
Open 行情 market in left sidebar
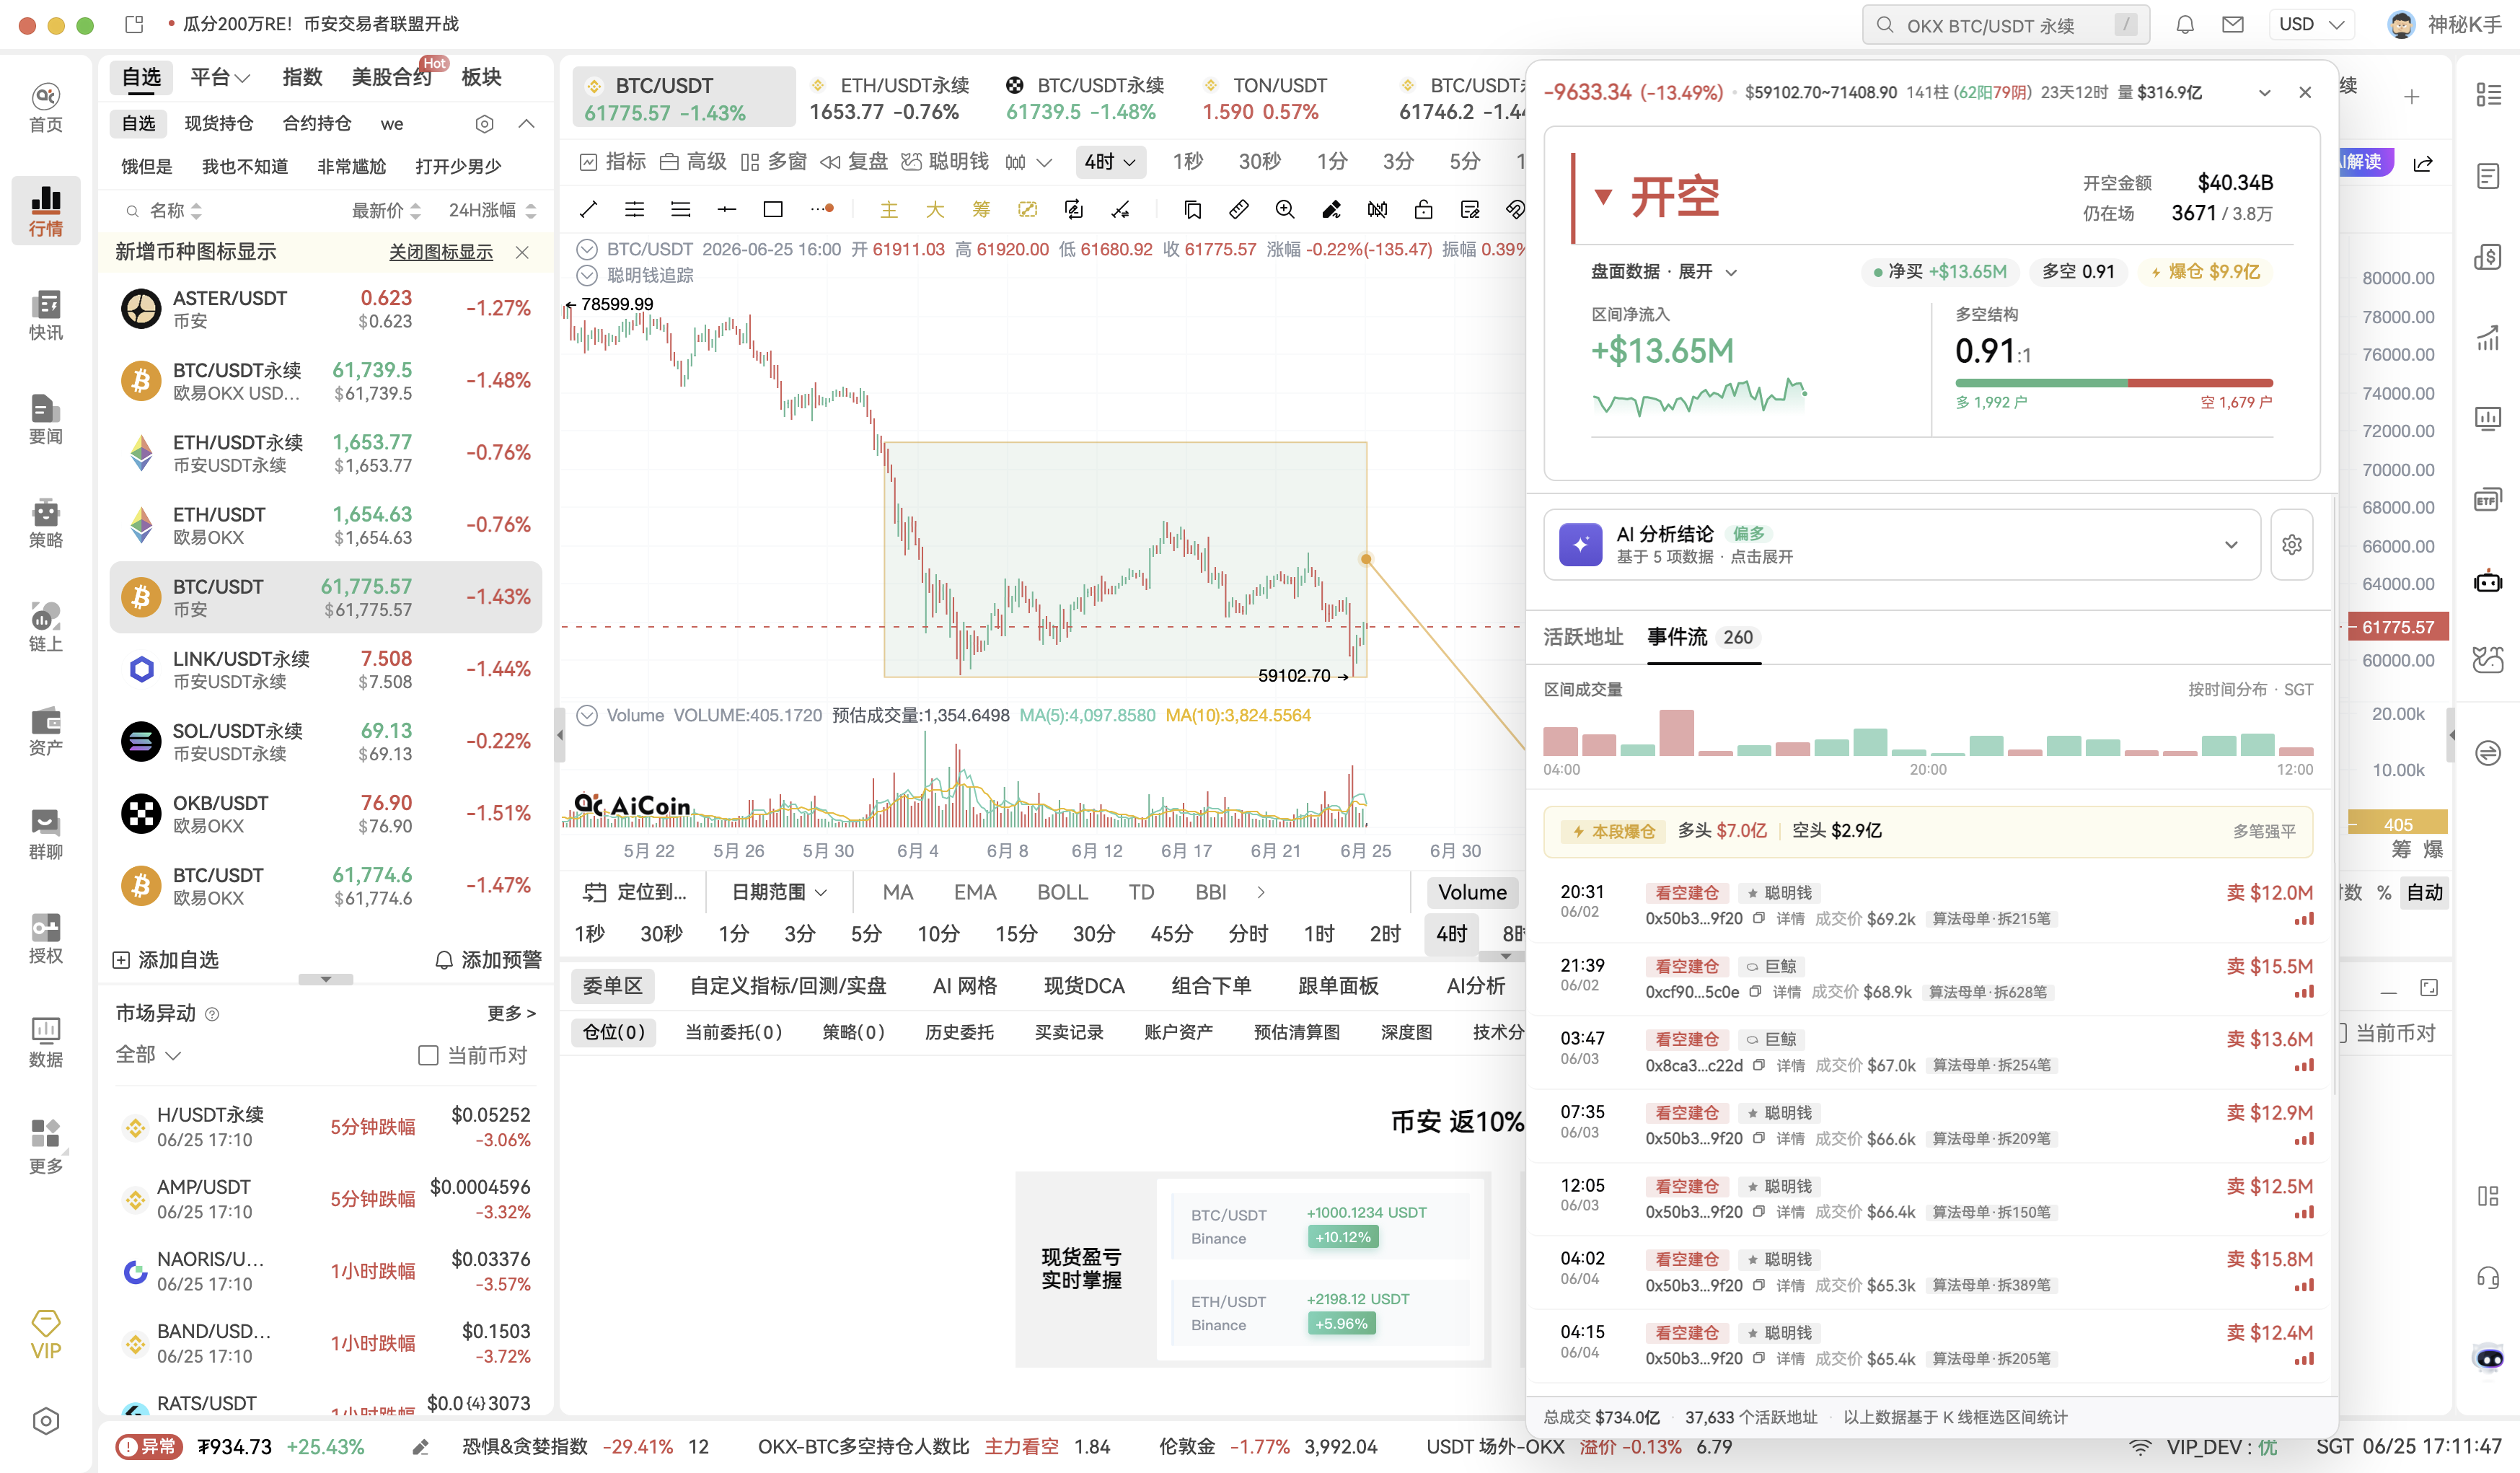tap(46, 210)
